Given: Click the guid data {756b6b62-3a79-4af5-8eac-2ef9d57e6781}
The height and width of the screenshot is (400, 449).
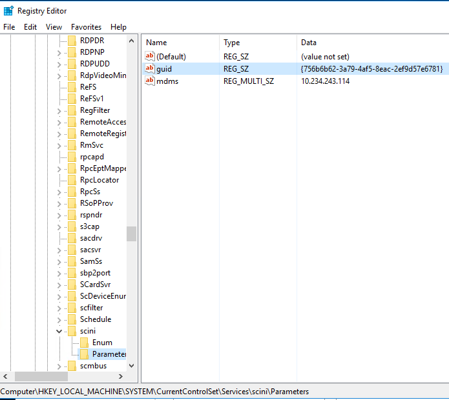Looking at the screenshot, I should click(371, 69).
